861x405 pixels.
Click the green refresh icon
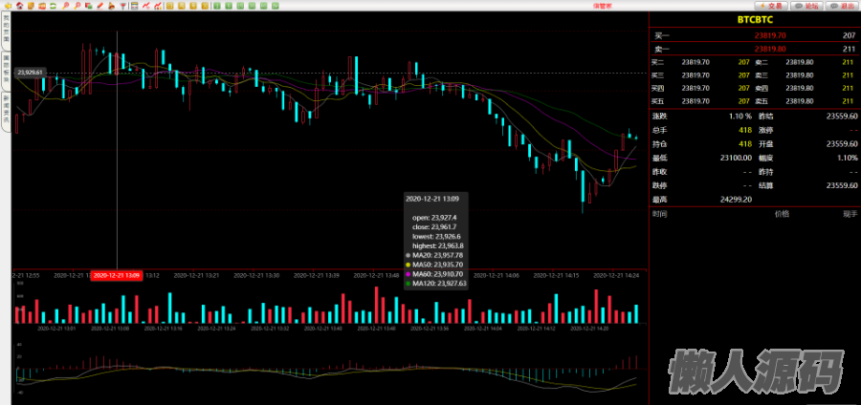(53, 6)
